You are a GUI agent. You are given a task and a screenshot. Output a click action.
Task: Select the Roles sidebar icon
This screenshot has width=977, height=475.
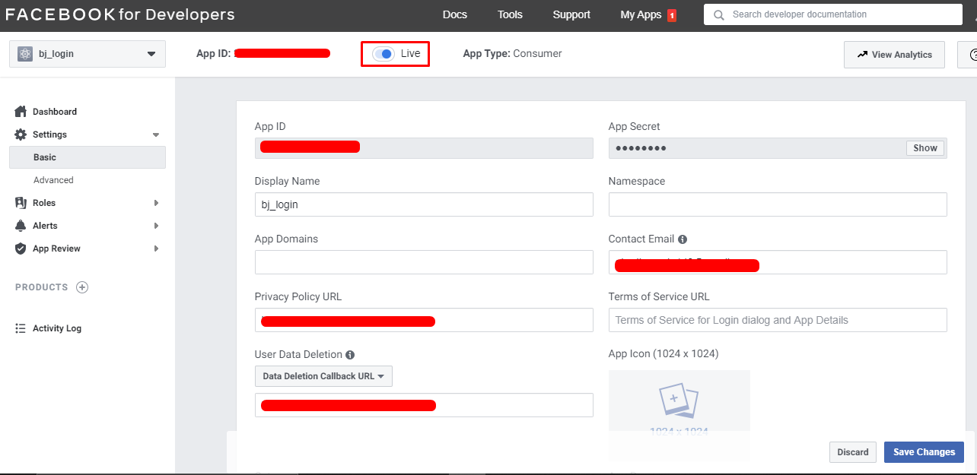[21, 202]
